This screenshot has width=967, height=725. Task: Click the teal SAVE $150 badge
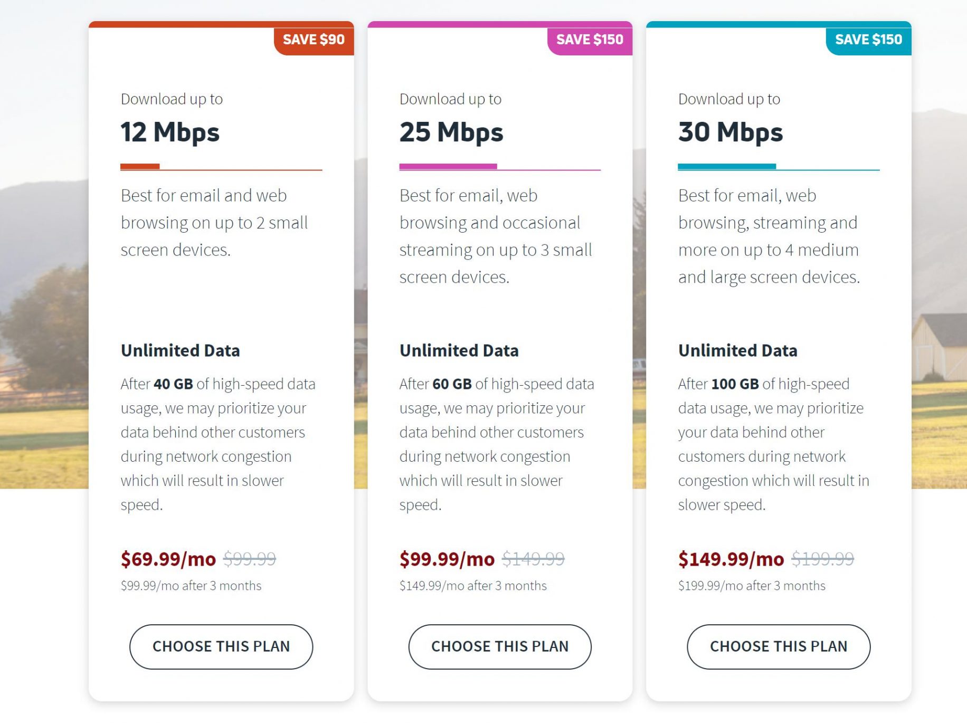click(868, 40)
